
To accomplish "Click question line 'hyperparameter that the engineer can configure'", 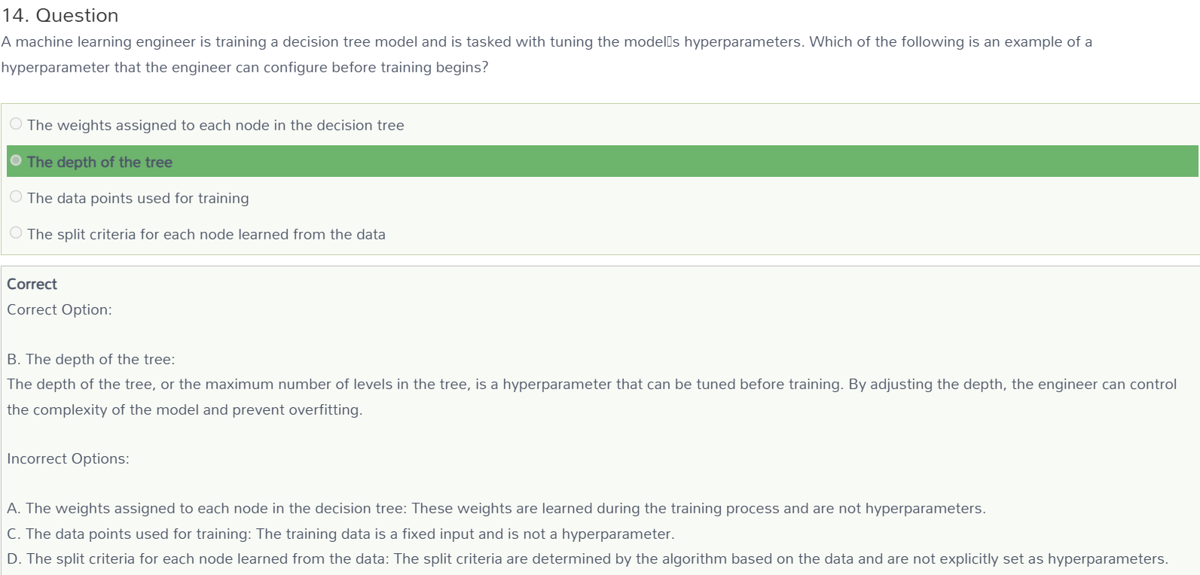I will (x=245, y=67).
